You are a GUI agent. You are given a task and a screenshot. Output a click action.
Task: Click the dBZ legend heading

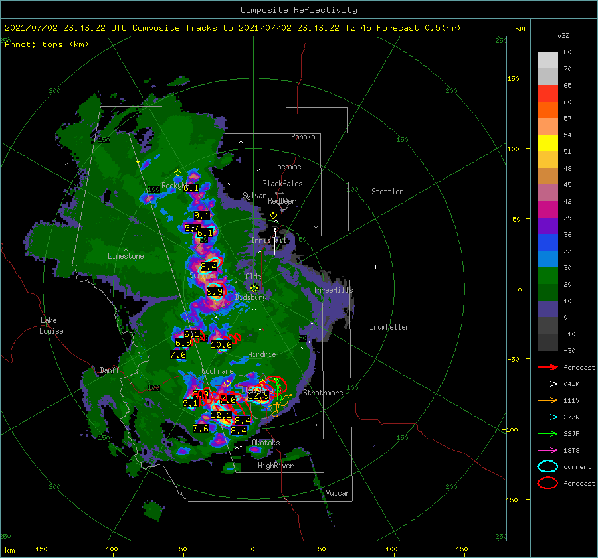pyautogui.click(x=563, y=35)
